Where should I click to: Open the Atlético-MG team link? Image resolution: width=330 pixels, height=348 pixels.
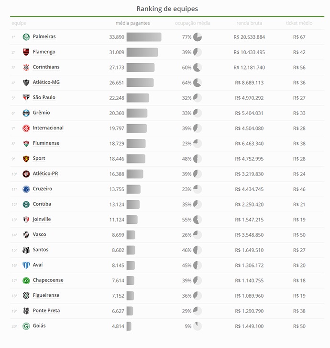46,82
